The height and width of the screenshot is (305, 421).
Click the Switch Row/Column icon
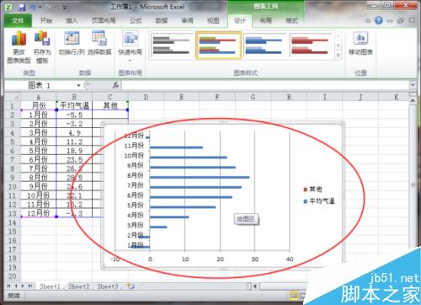pyautogui.click(x=72, y=43)
